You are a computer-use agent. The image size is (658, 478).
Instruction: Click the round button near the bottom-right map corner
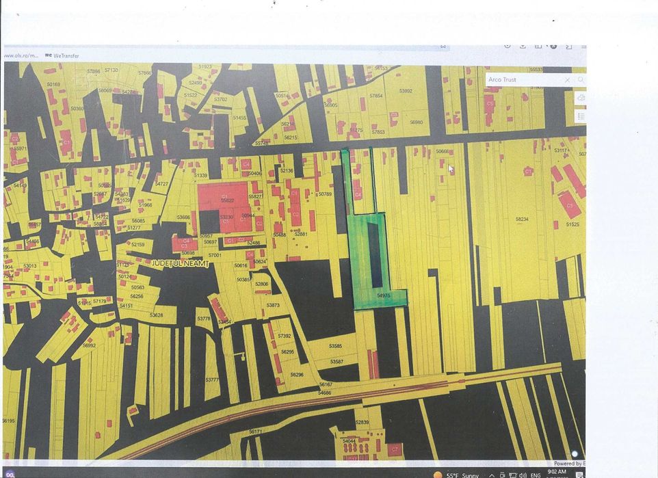tap(575, 454)
